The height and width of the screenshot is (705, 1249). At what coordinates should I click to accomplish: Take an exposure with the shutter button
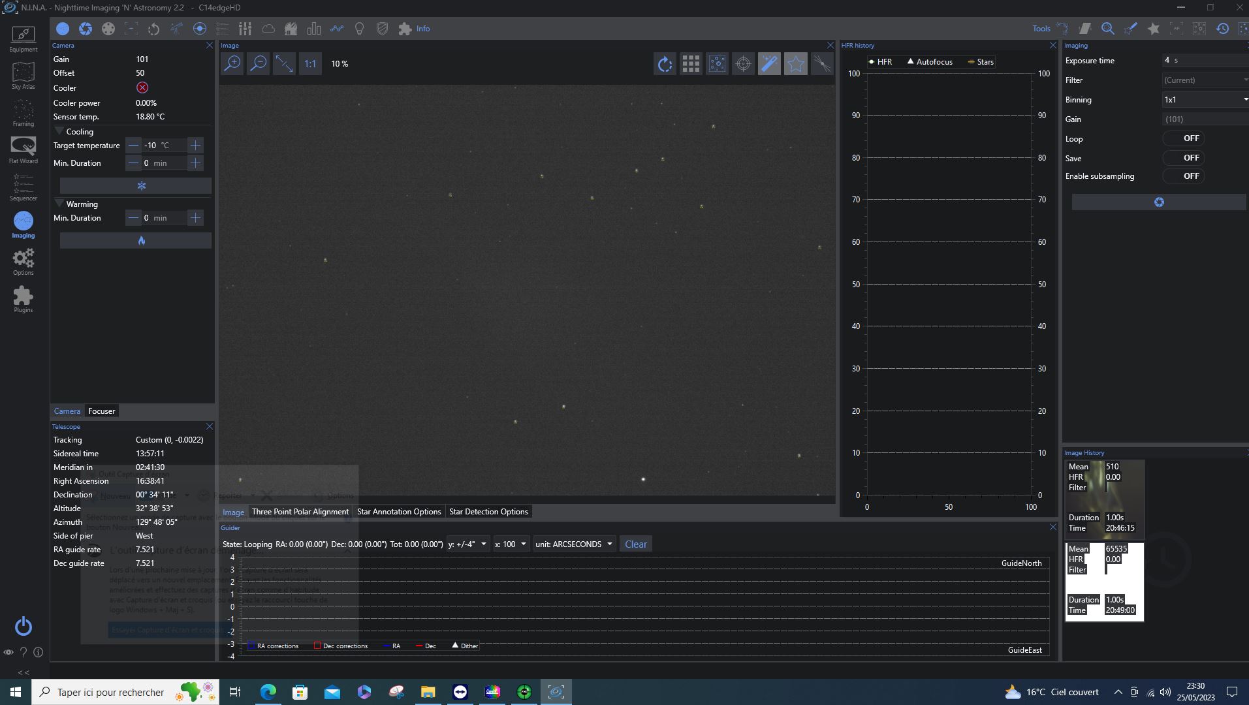click(1159, 202)
